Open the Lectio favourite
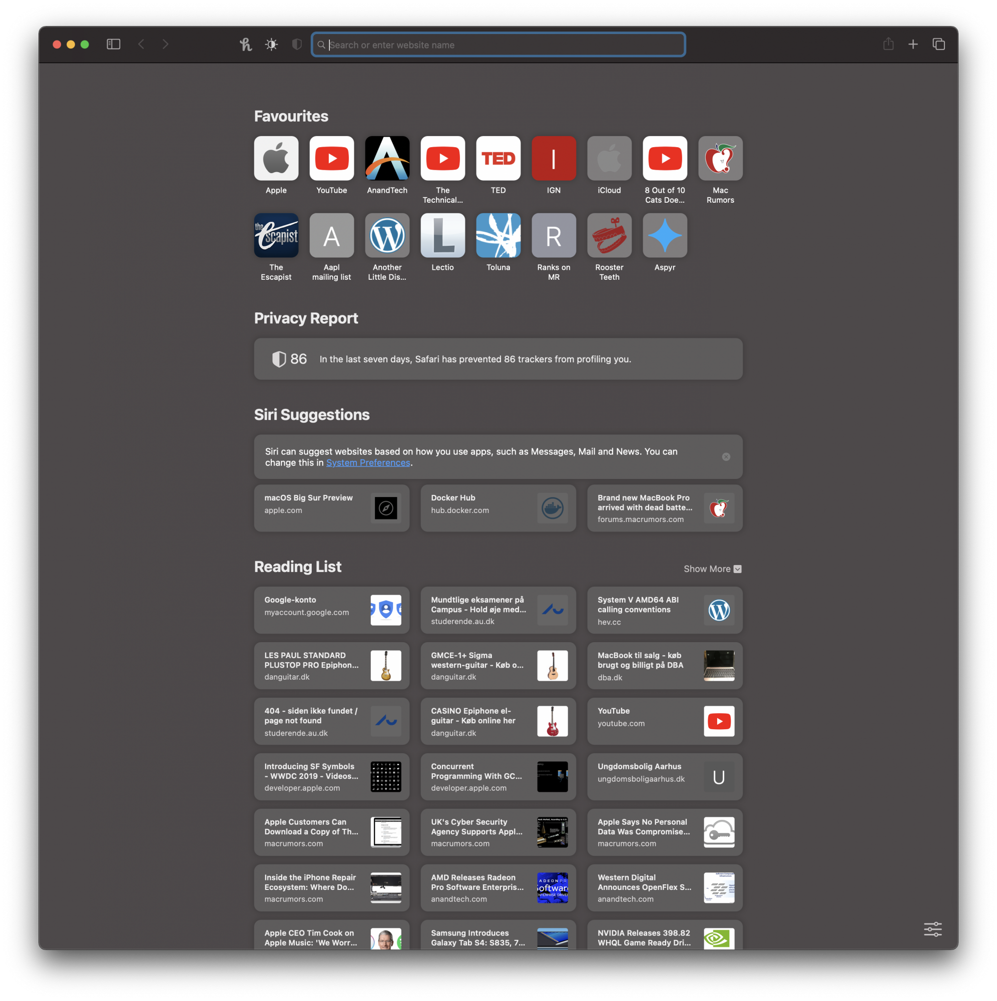 point(442,235)
